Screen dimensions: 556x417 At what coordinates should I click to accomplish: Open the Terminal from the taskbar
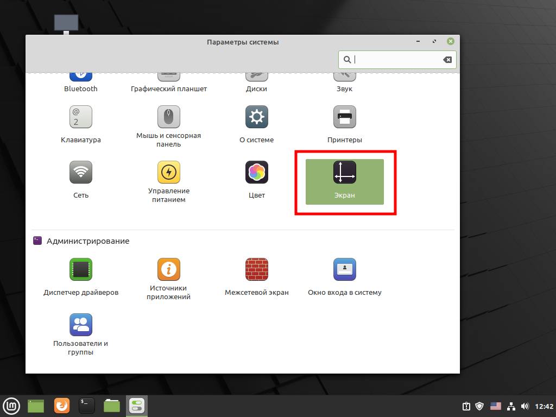pos(87,406)
